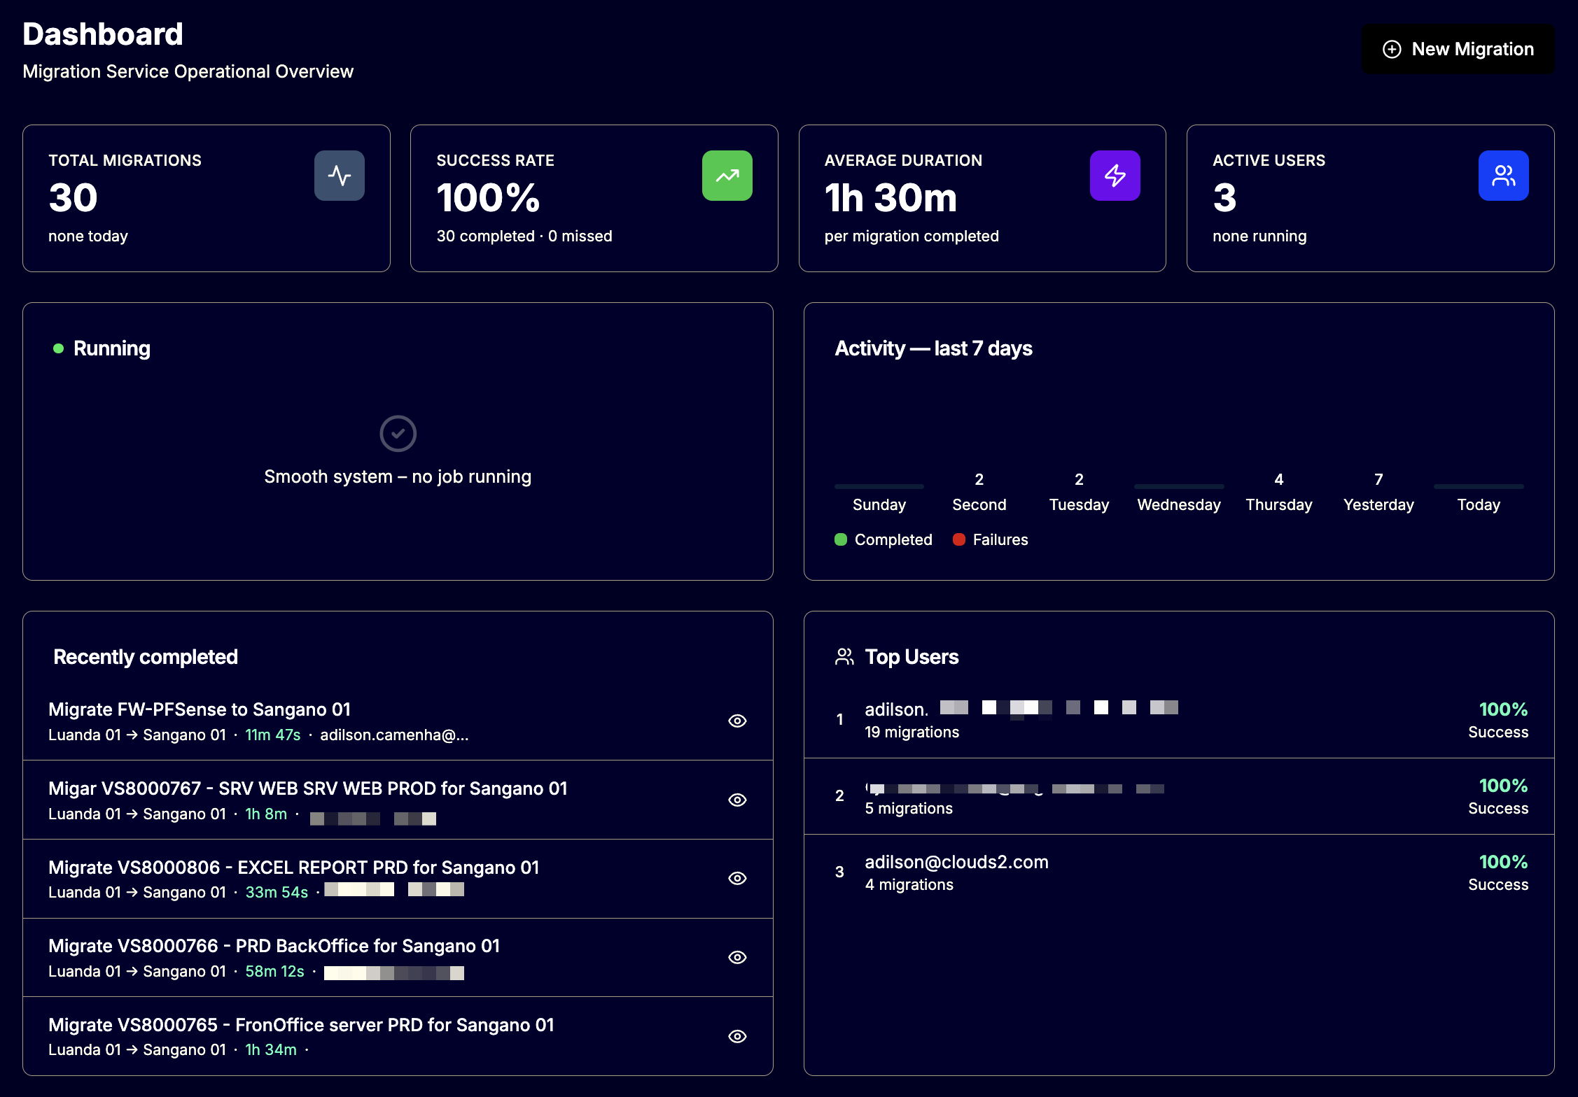Click the Wednesday activity bar

pyautogui.click(x=1179, y=486)
